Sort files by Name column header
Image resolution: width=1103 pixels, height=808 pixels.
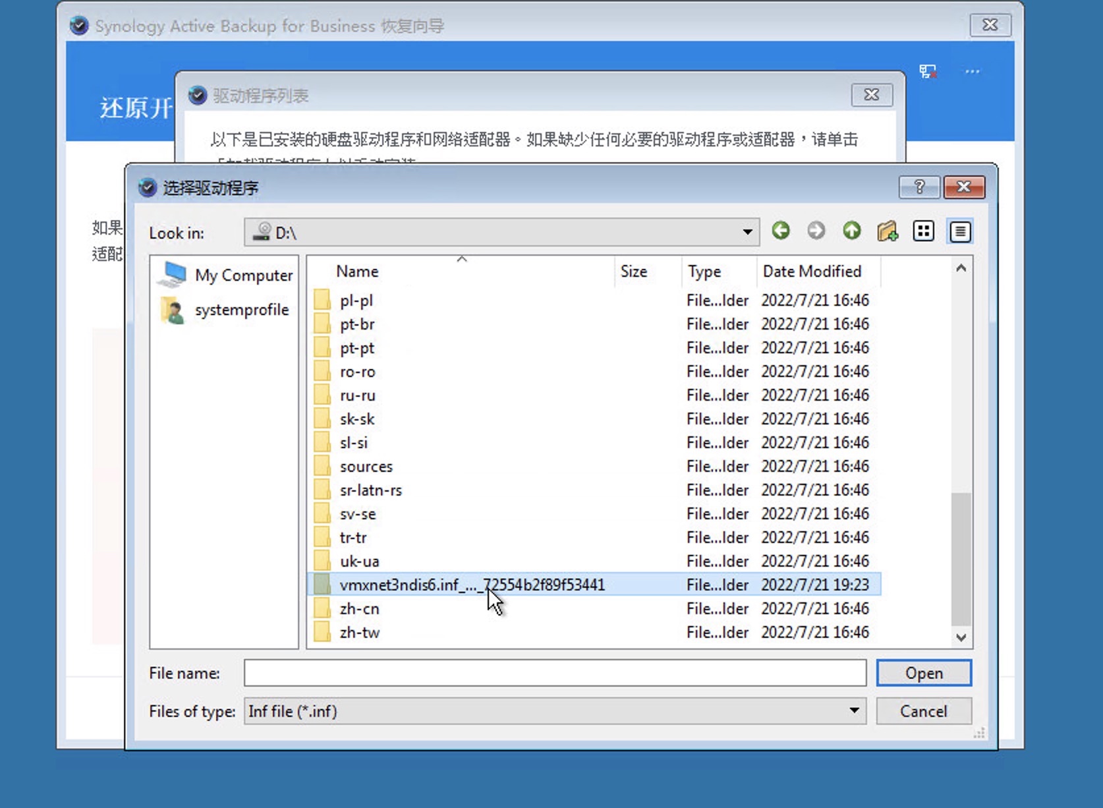(x=461, y=272)
